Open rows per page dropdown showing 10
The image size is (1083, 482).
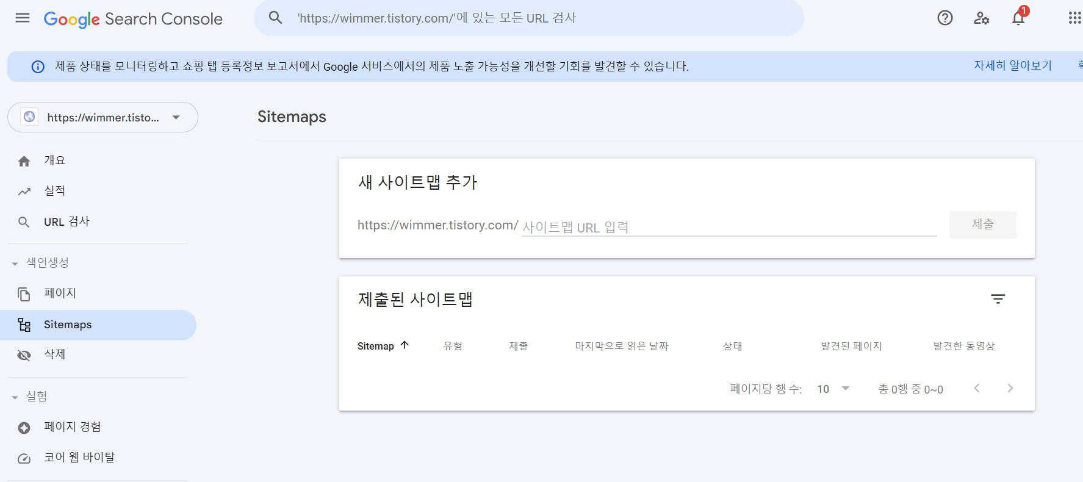coord(833,389)
